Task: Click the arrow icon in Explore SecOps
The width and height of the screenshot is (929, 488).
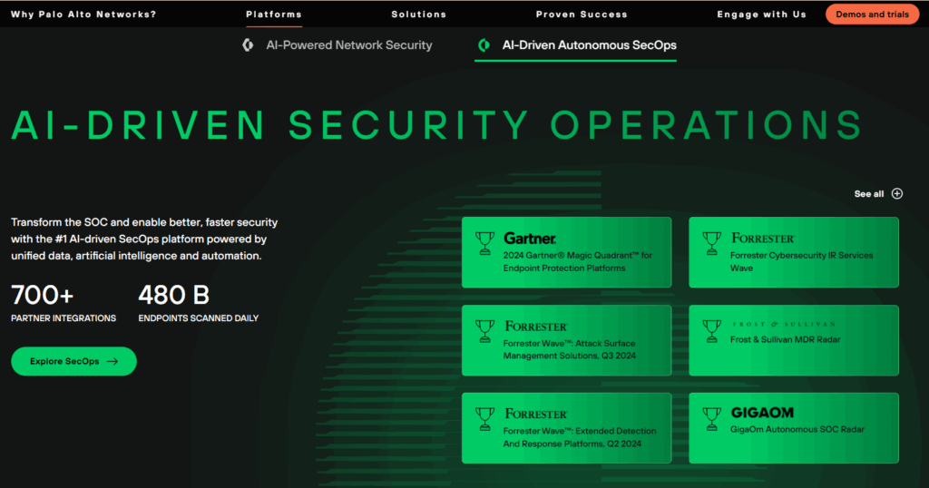Action: 112,361
